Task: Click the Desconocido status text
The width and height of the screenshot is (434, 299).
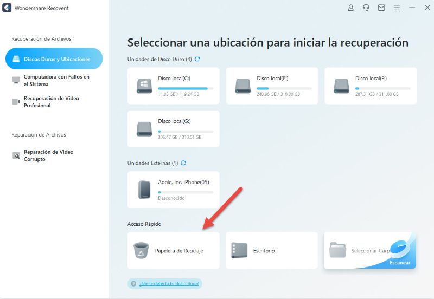Action: [x=171, y=198]
